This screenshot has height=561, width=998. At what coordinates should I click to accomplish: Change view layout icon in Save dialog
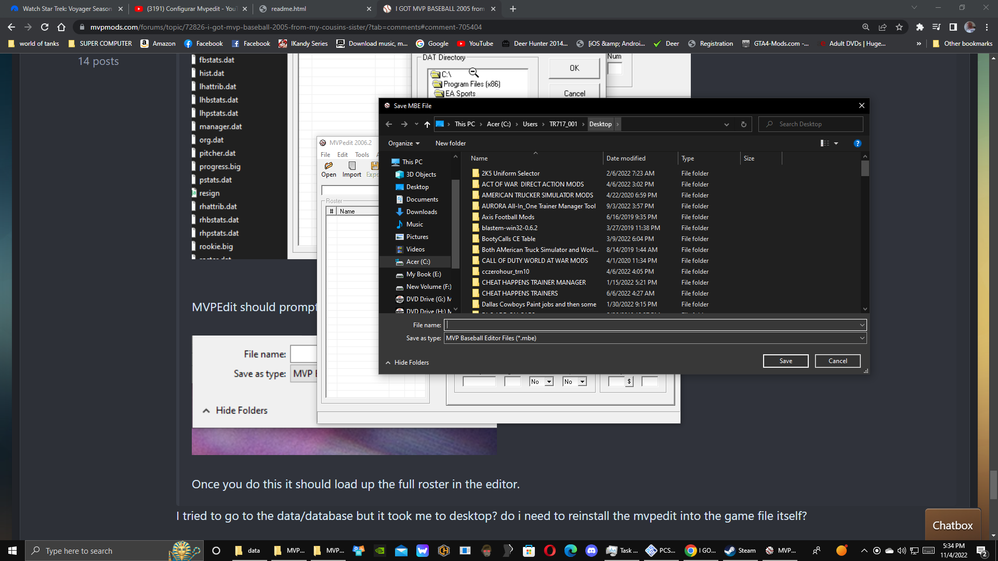825,143
